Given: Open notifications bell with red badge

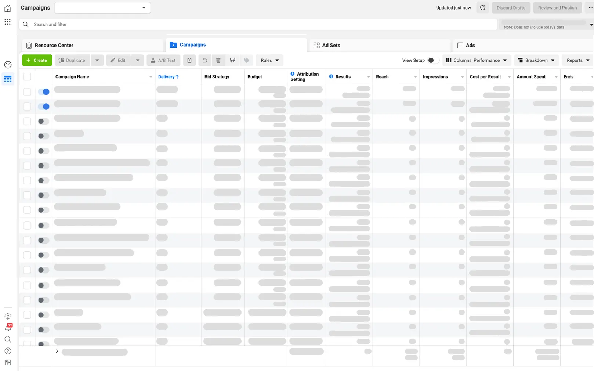Looking at the screenshot, I should point(8,327).
